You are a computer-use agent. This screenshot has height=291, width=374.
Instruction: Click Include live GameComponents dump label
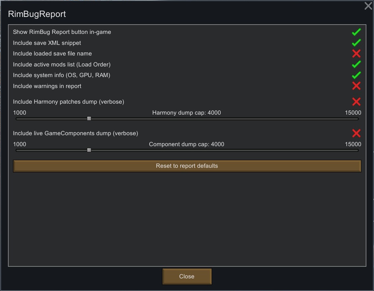(75, 134)
